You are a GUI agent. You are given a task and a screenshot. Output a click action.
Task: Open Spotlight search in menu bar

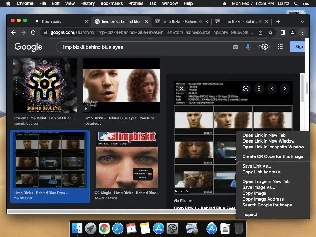(296, 3)
